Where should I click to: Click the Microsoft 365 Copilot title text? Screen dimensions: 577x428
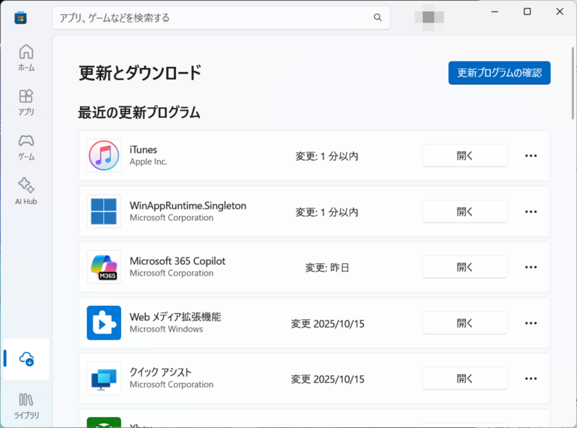coord(178,261)
